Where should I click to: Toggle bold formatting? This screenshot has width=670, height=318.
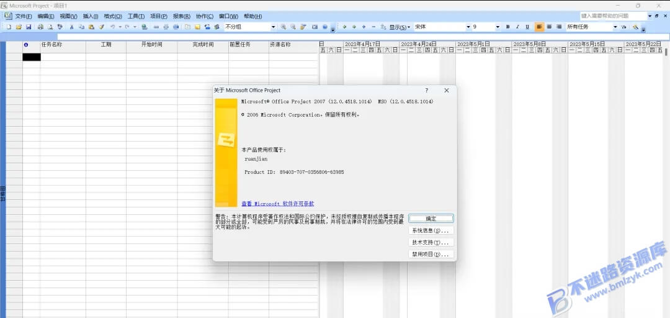pyautogui.click(x=508, y=27)
